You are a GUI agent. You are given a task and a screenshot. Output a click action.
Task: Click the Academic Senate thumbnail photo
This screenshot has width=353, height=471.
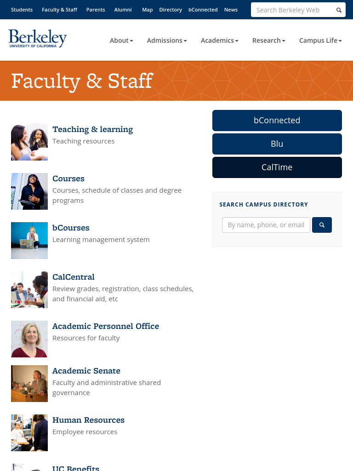[x=29, y=384]
